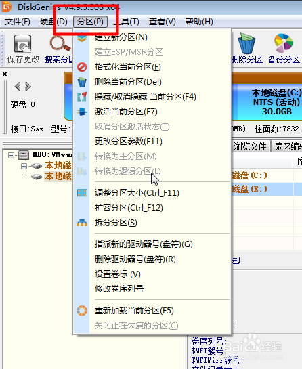
Task: Click the Delete Partition (删除分区) trash icon
Action: (246, 44)
